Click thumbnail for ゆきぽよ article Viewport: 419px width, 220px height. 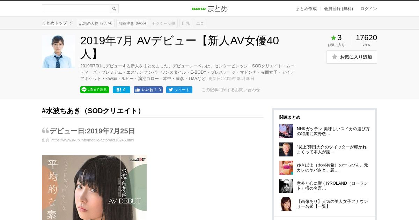pos(286,168)
